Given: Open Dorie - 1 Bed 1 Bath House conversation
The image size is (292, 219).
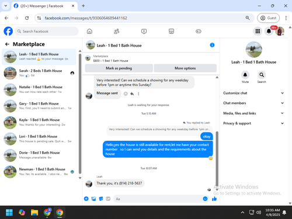Looking at the screenshot, I should point(39,155).
